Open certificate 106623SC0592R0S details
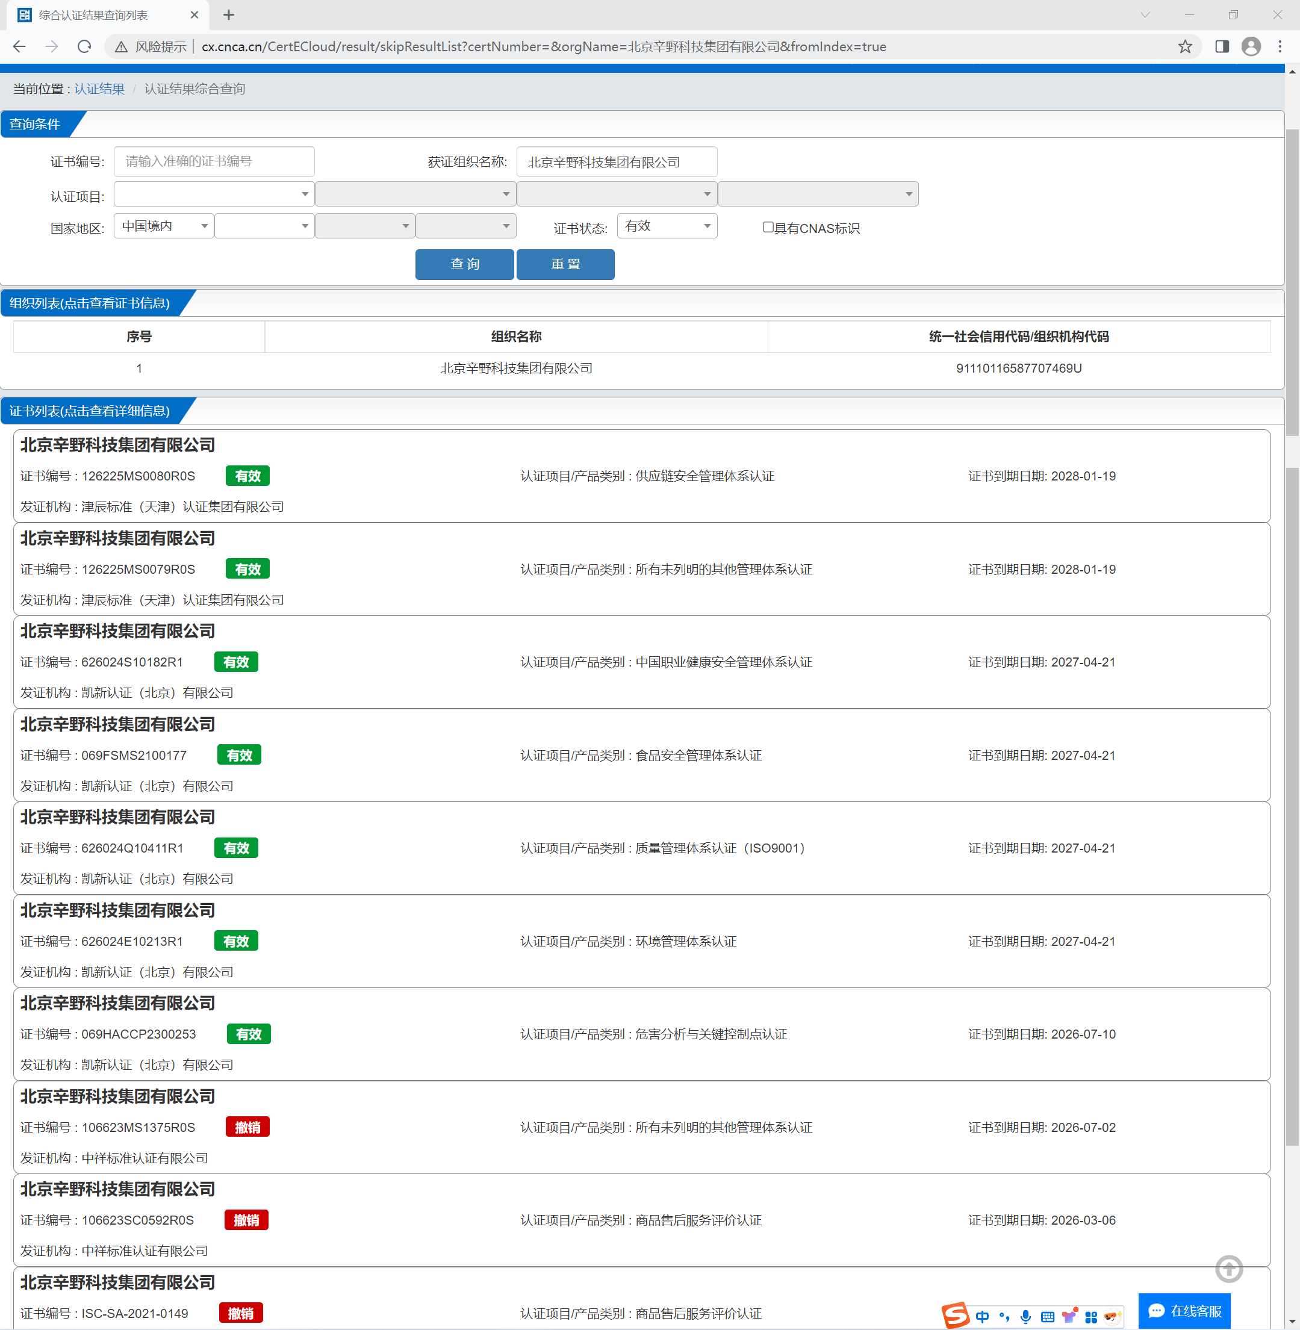The image size is (1300, 1330). click(641, 1220)
